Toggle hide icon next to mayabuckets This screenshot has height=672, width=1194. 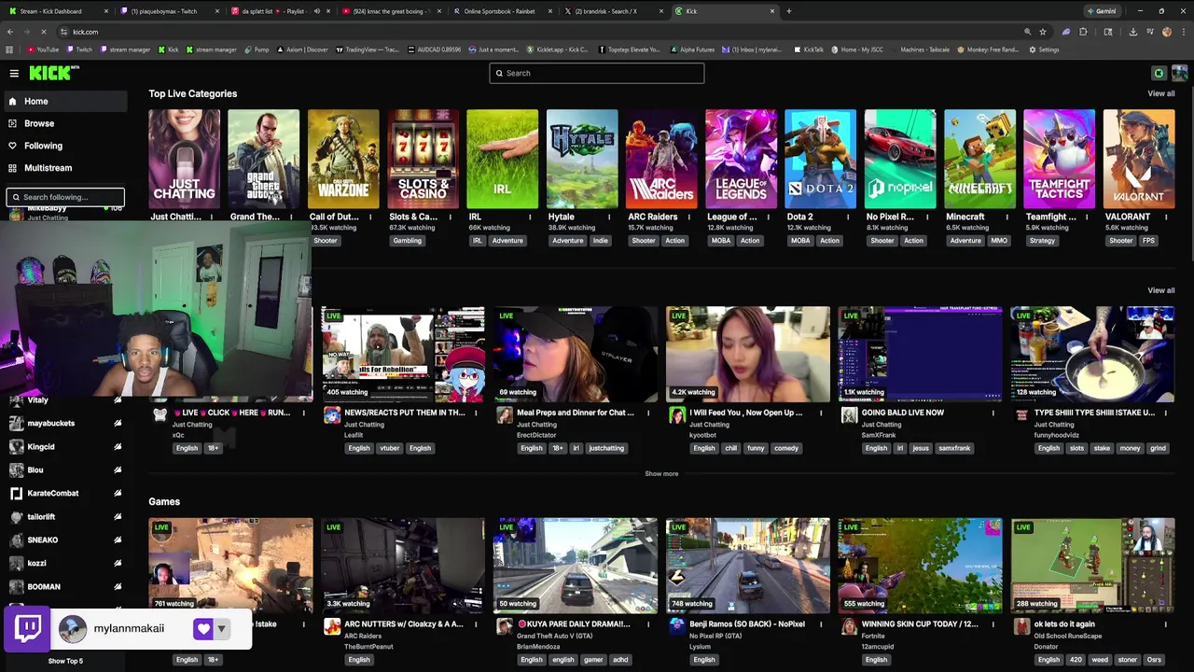pos(118,423)
